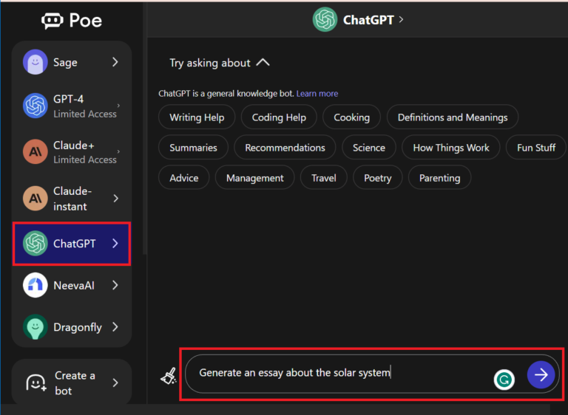Select the Dragonfly label
Viewport: 568px width, 415px height.
pyautogui.click(x=78, y=327)
